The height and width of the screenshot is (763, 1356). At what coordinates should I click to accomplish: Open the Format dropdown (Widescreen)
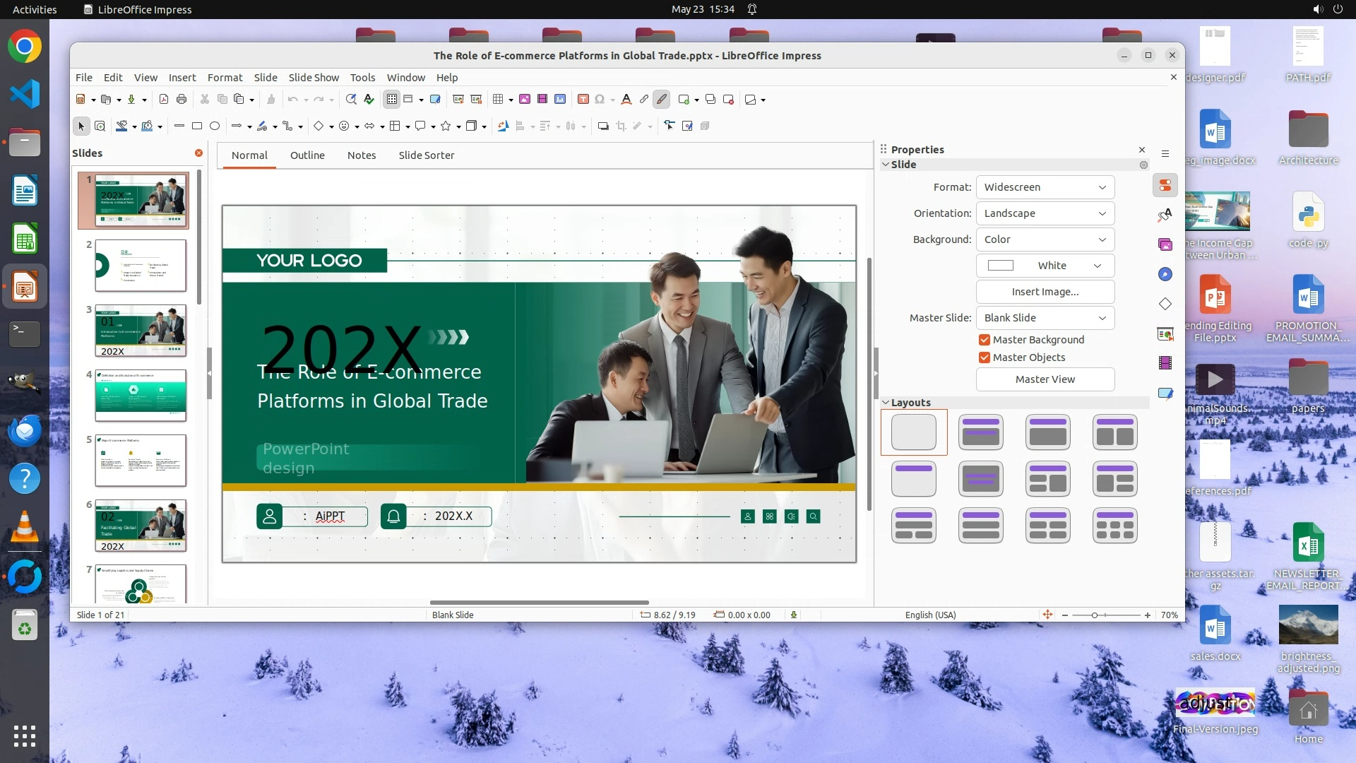1045,187
